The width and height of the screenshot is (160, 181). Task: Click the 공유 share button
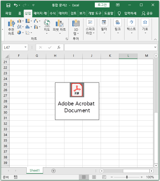147,13
